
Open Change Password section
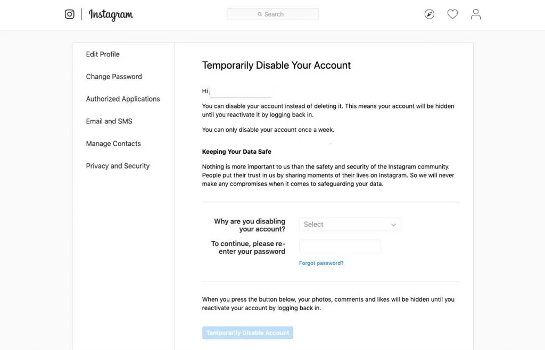click(114, 77)
